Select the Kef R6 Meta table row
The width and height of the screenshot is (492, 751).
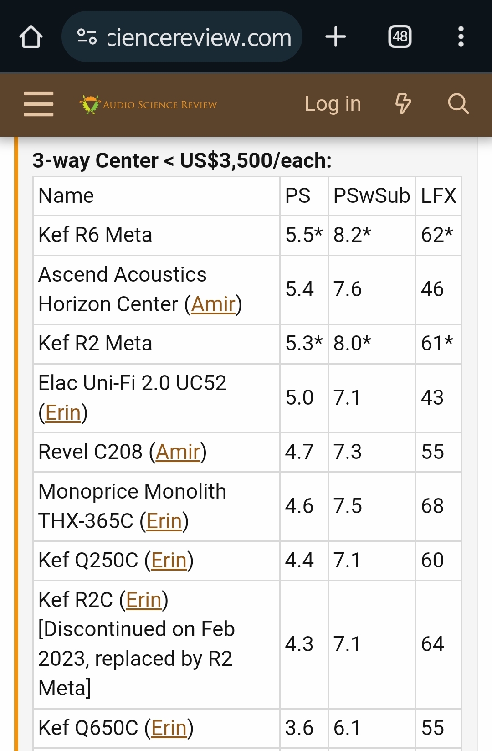point(247,235)
